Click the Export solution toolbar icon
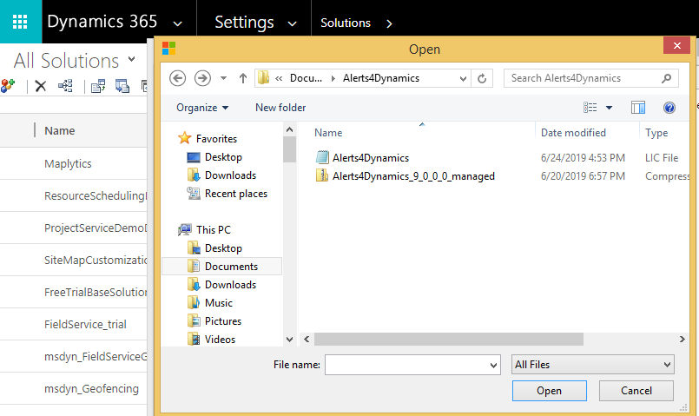 (x=122, y=86)
